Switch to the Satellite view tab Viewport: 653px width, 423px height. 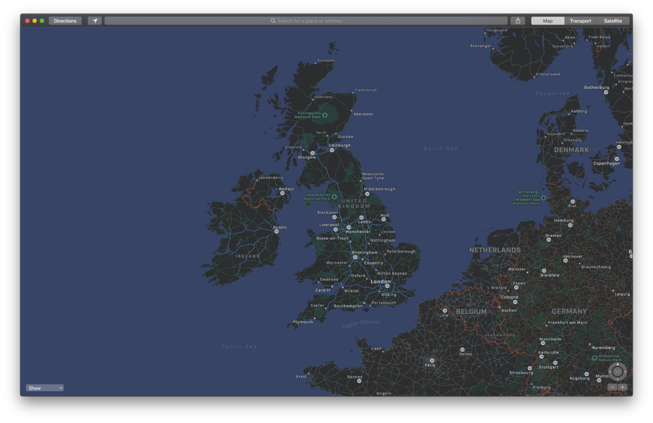(613, 21)
